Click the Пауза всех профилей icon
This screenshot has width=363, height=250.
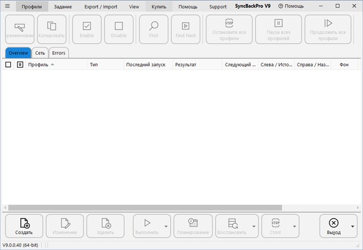278,23
